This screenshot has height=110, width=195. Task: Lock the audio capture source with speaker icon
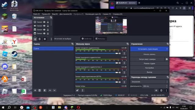48,26
